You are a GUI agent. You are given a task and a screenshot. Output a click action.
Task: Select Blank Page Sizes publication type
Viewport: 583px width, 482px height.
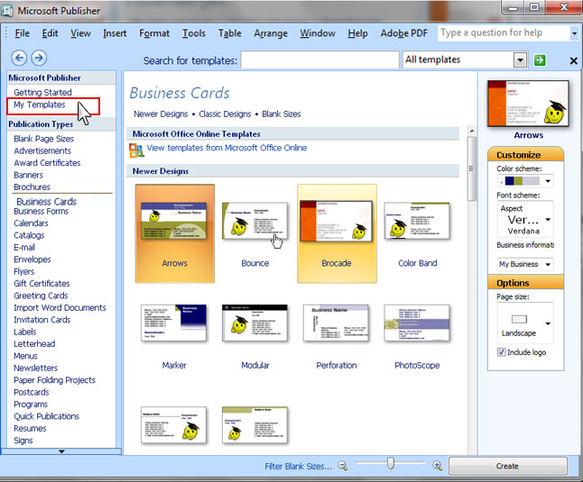[44, 139]
